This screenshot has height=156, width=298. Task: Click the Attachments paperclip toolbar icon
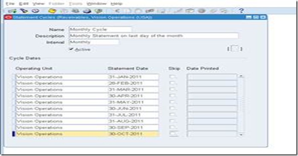click(x=213, y=11)
